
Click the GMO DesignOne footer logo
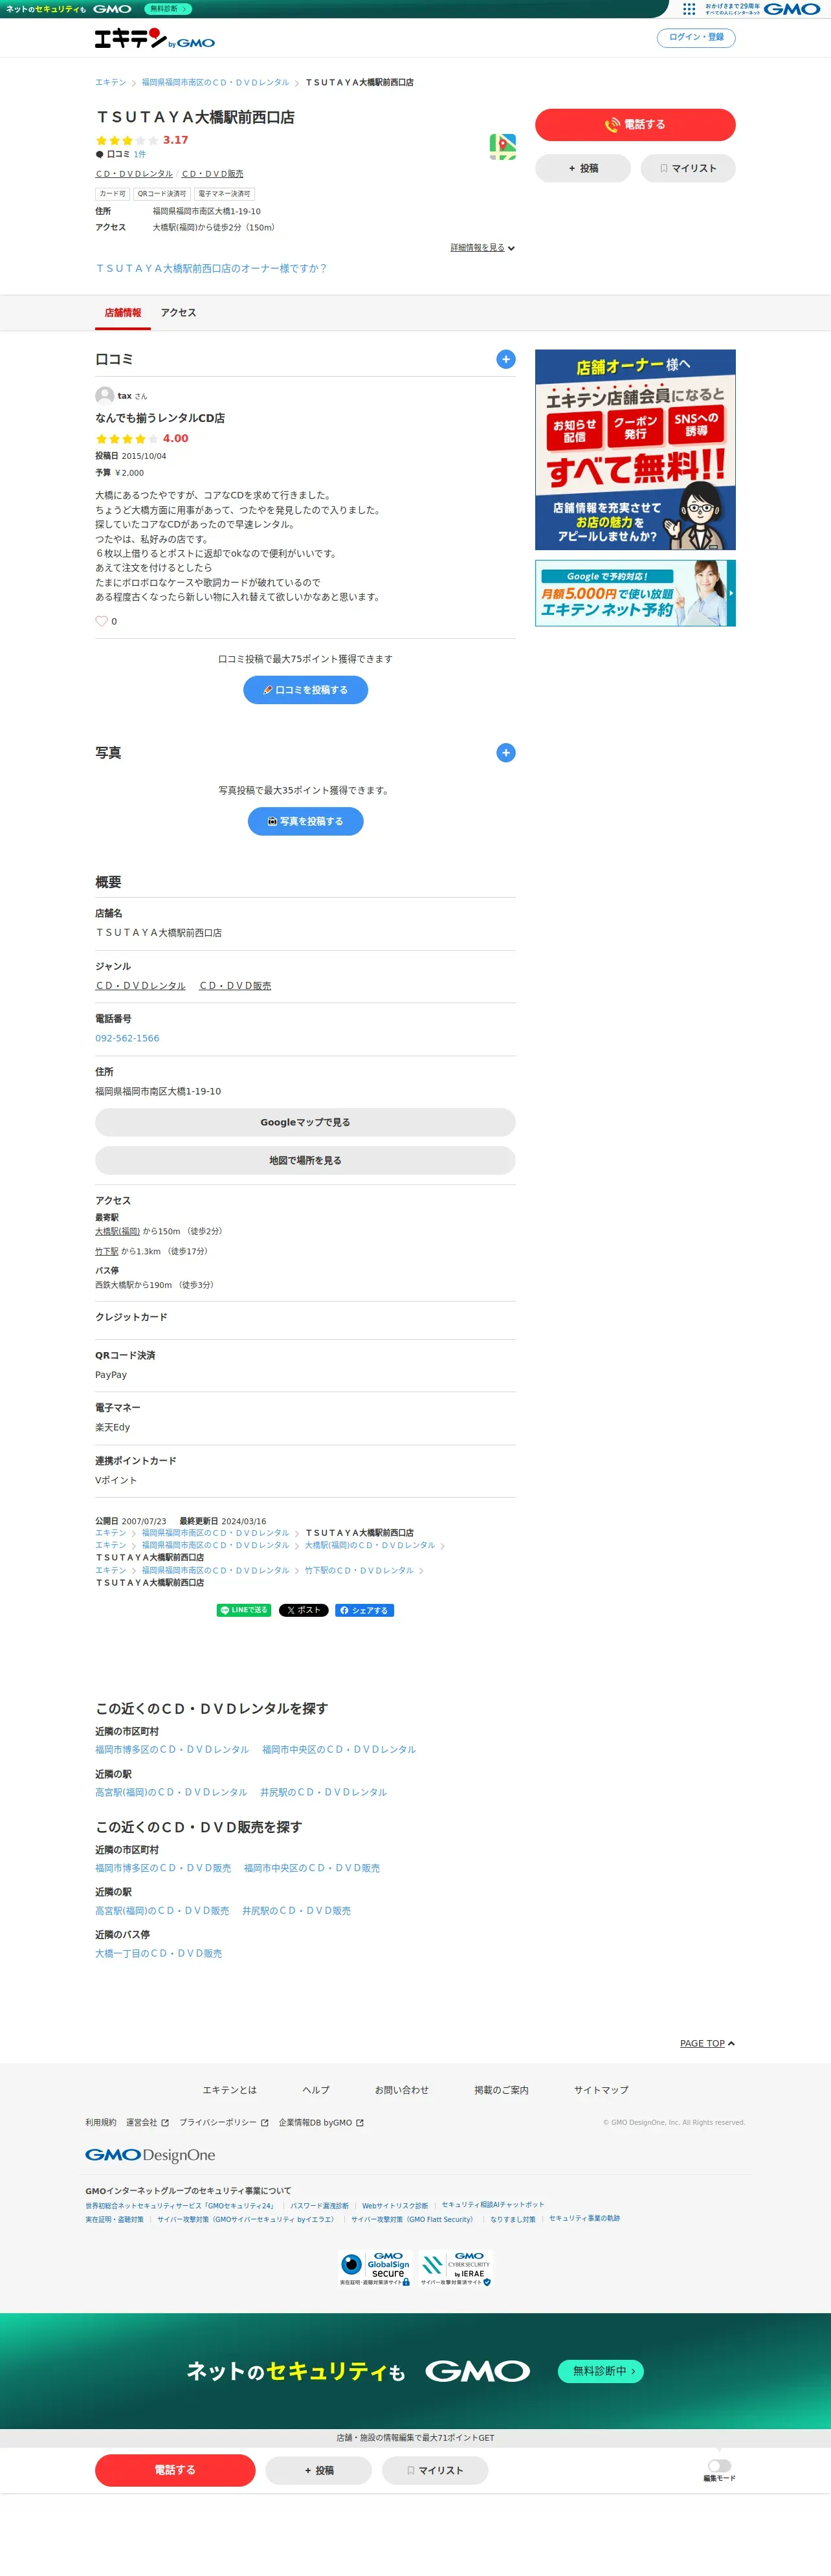(150, 2155)
